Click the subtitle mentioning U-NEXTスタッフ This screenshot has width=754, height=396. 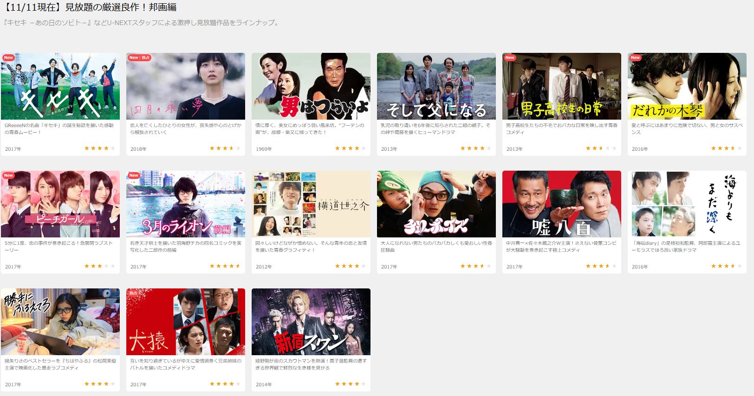click(142, 23)
